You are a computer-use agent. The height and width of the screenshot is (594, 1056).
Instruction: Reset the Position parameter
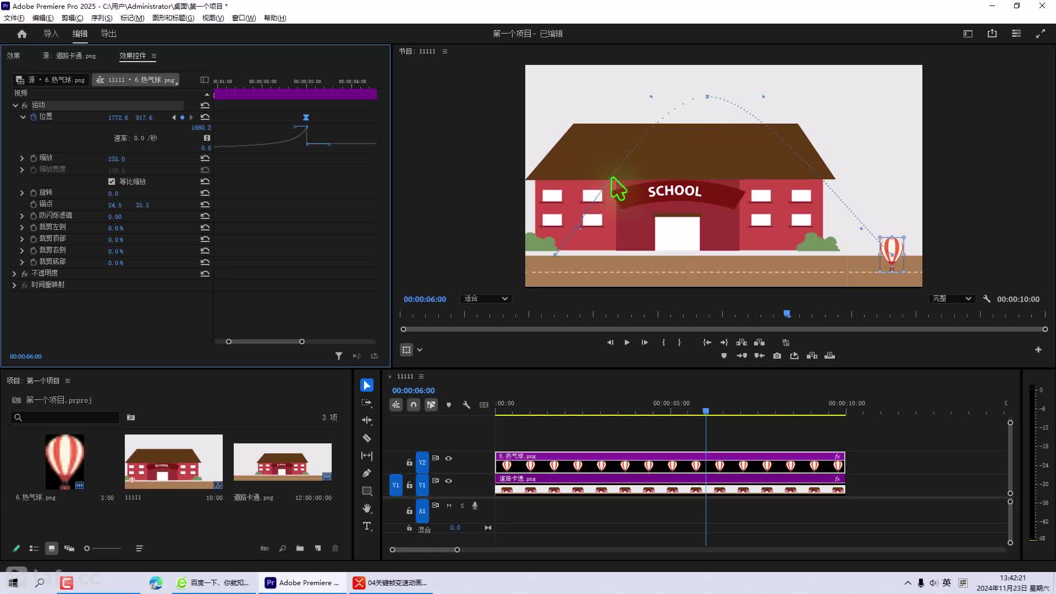pos(205,117)
